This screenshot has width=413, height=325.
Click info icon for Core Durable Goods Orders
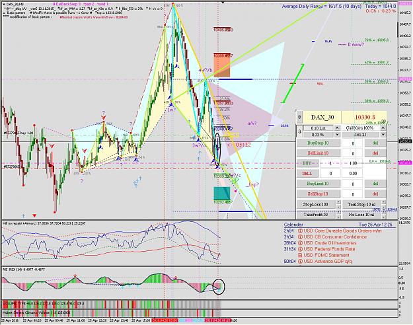[300, 231]
